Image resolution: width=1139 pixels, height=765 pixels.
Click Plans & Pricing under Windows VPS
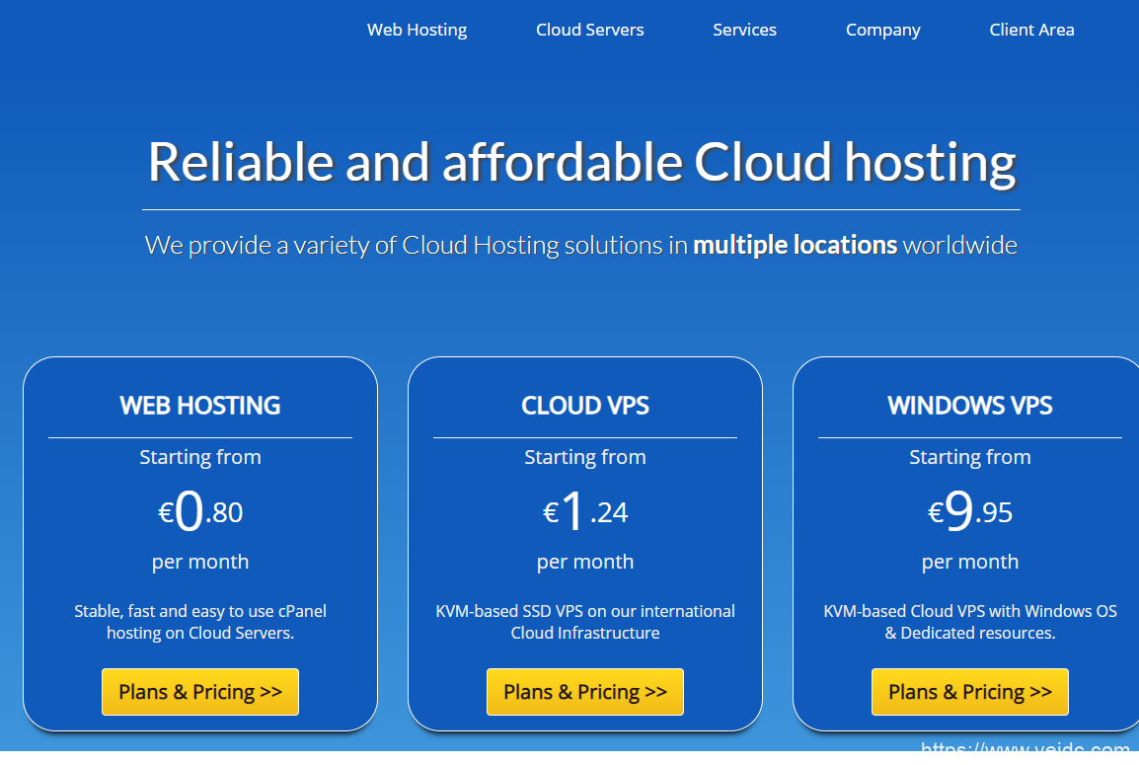click(x=969, y=692)
